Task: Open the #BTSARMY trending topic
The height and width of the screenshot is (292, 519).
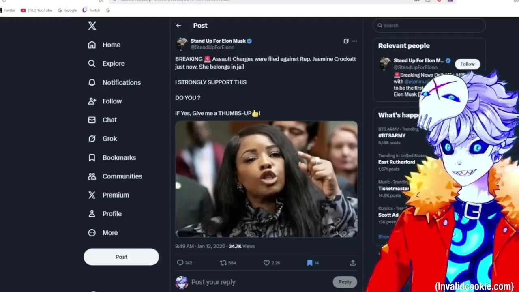Action: [392, 135]
